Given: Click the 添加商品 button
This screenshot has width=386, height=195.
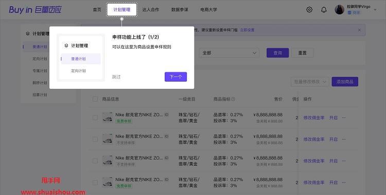Looking at the screenshot, I should 345,82.
